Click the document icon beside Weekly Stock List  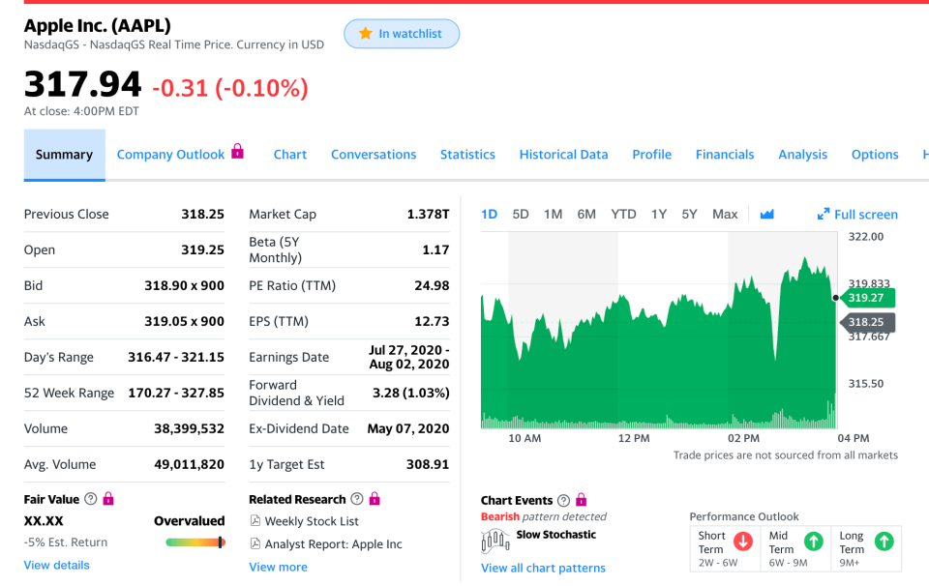pyautogui.click(x=255, y=521)
